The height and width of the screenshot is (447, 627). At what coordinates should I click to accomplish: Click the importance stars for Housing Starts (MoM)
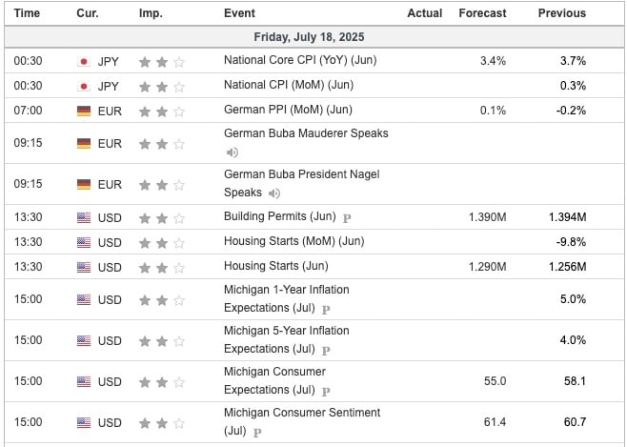click(x=162, y=243)
